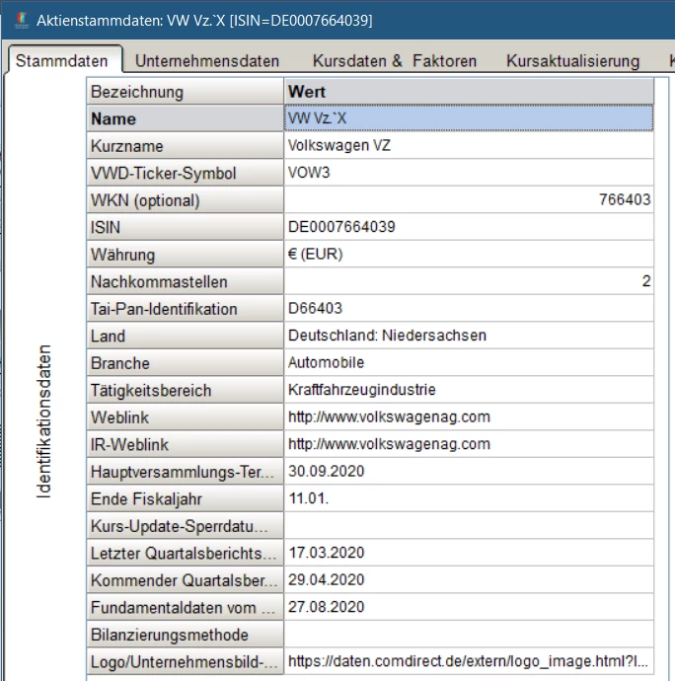Click the Weblink row label

point(186,417)
